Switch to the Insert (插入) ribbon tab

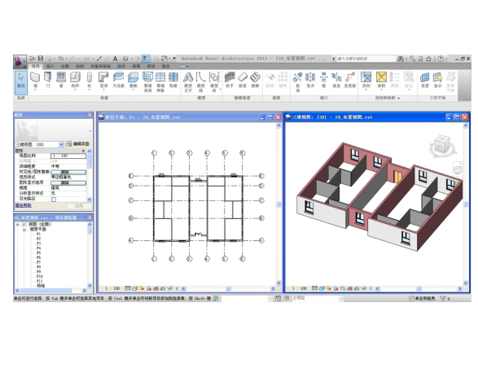point(50,66)
